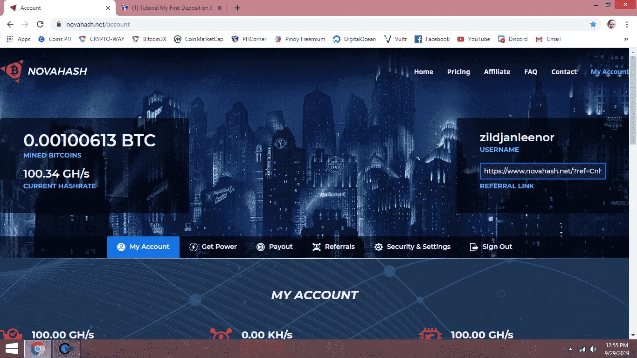Open the DigitalOcean bookmark
Viewport: 637px width, 358px height.
[354, 39]
